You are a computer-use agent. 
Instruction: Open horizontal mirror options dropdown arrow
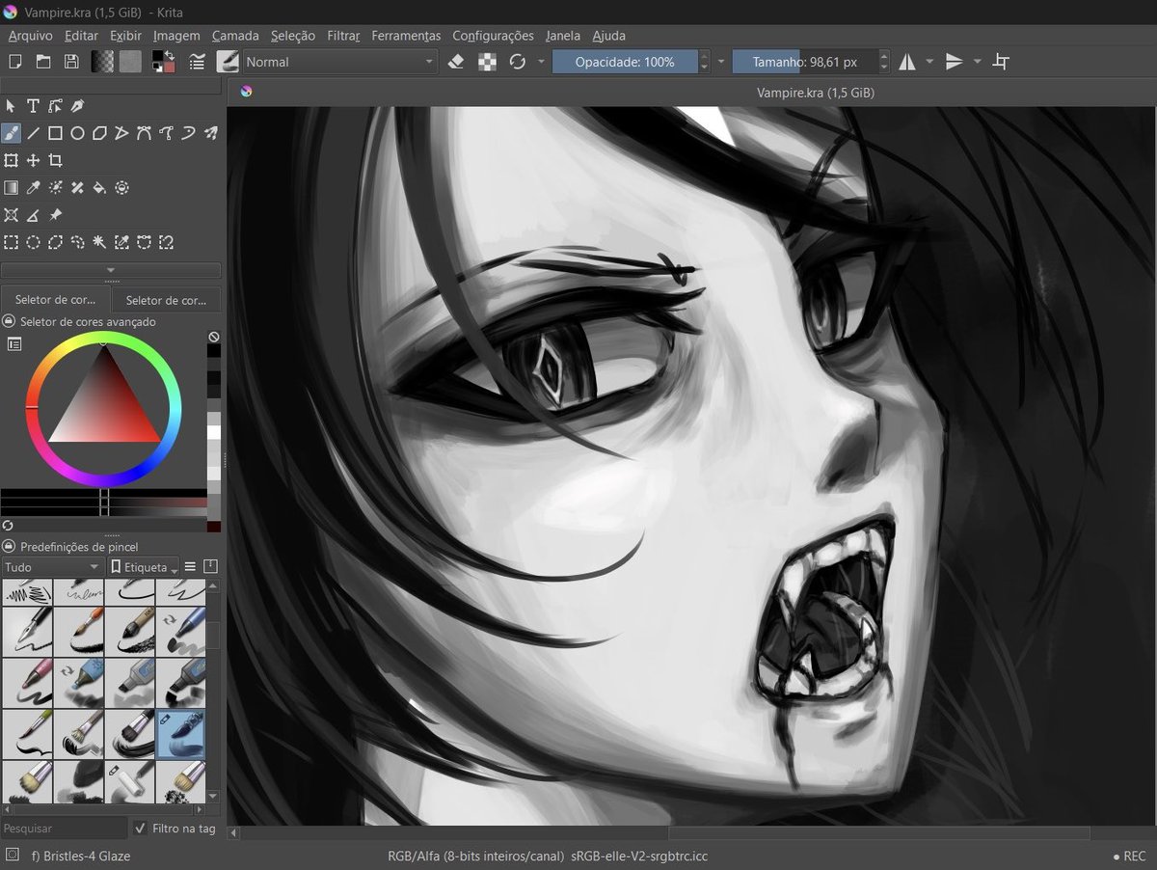coord(929,62)
